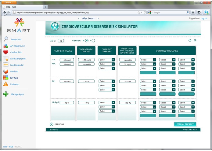This screenshot has height=151, width=212.
Task: Click the heart logo in simulator header
Action: pyautogui.click(x=55, y=26)
